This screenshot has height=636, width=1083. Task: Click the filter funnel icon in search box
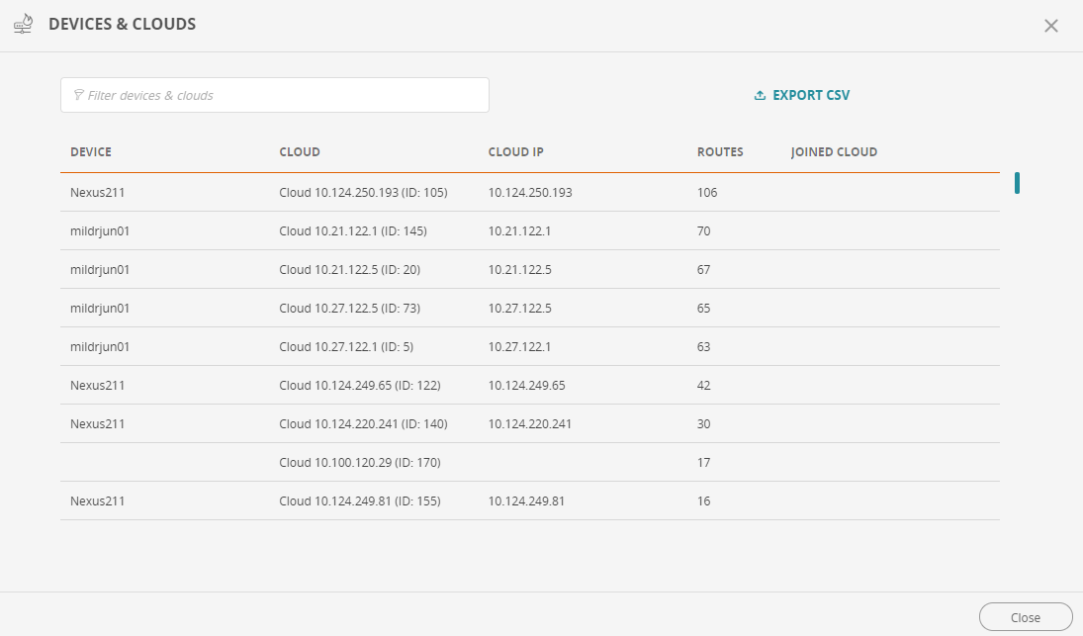[78, 96]
